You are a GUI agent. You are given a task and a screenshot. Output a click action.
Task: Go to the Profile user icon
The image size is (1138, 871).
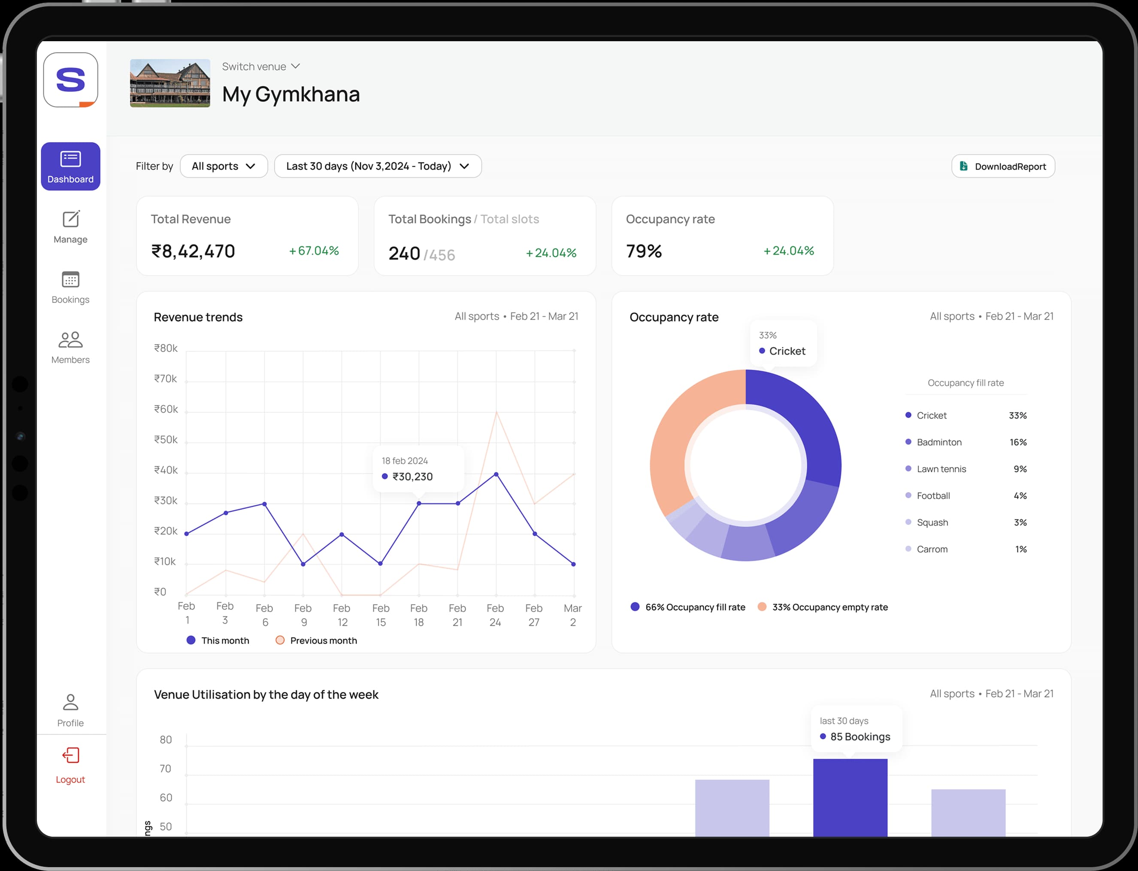(70, 702)
